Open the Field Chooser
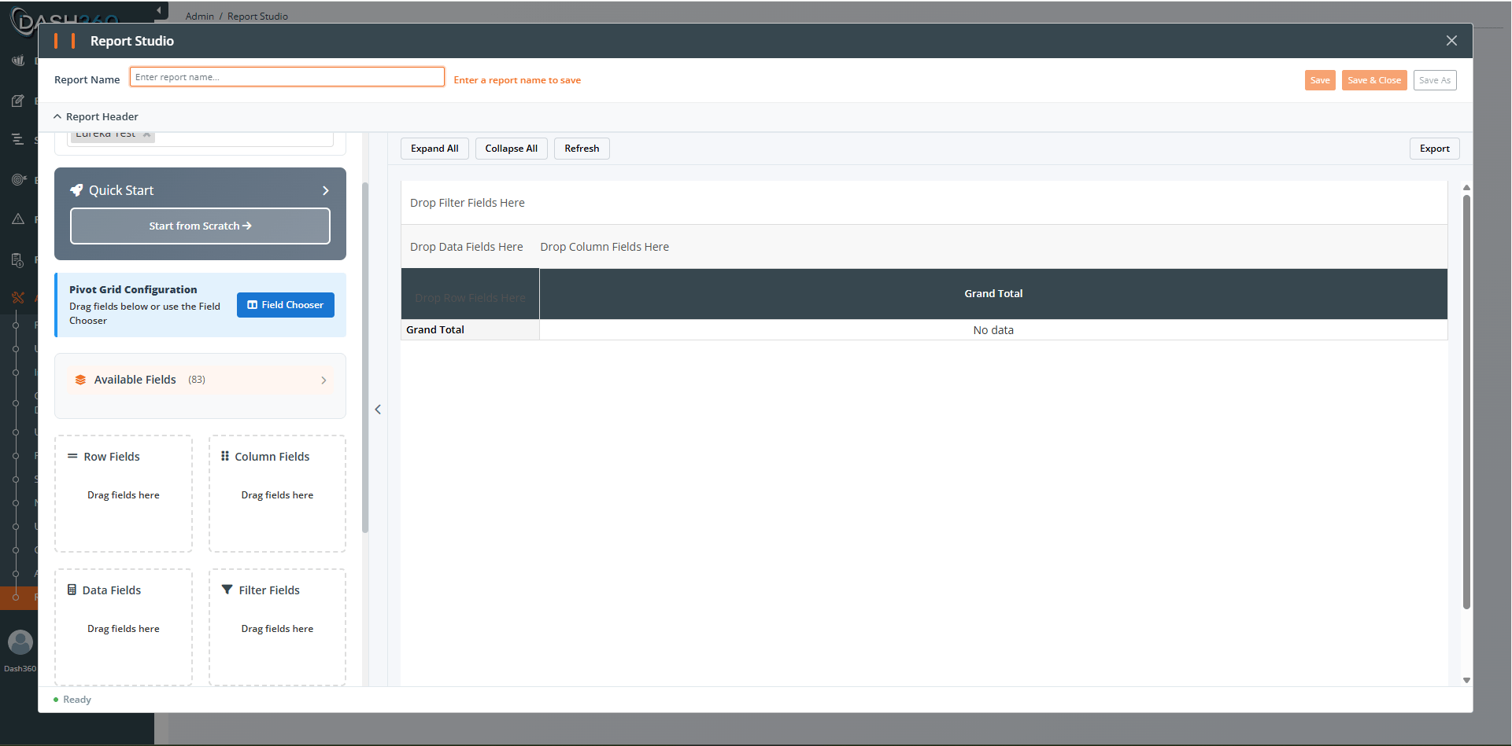The height and width of the screenshot is (746, 1512). pyautogui.click(x=286, y=305)
